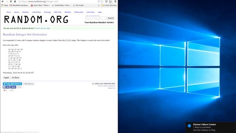The width and height of the screenshot is (236, 133).
Task: Click the Facebook Share button
Action: [x=13, y=87]
